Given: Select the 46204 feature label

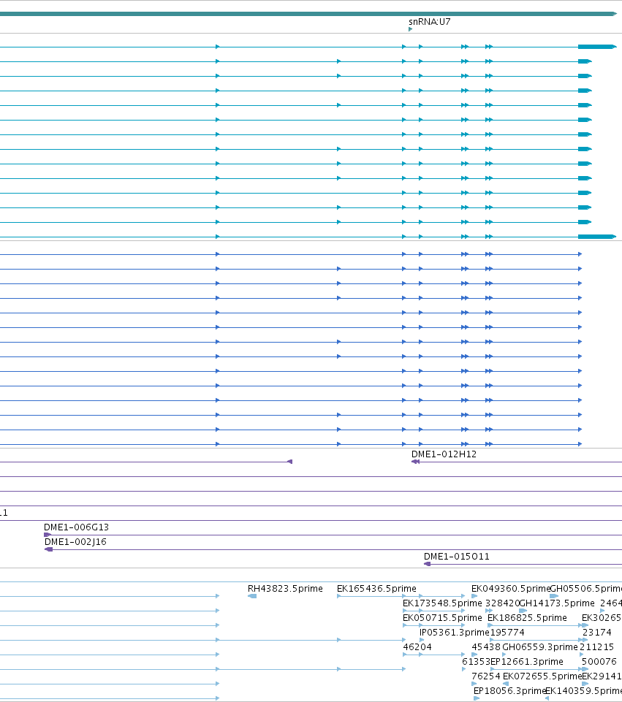Looking at the screenshot, I should pos(417,647).
